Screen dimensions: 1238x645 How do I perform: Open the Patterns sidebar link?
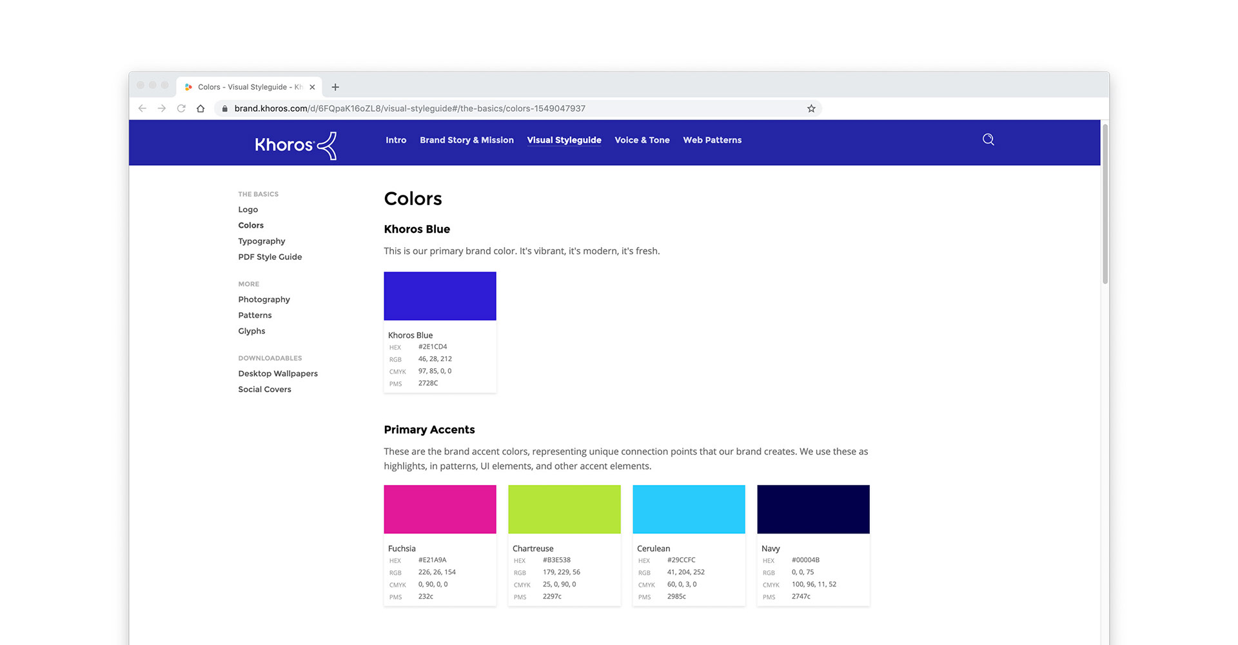coord(255,315)
